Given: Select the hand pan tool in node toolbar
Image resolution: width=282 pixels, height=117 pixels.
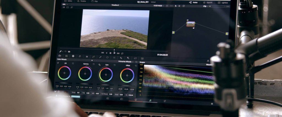Looking at the screenshot, I should pyautogui.click(x=180, y=6).
